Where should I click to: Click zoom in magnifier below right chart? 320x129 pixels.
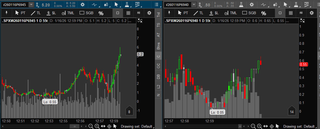(259, 126)
